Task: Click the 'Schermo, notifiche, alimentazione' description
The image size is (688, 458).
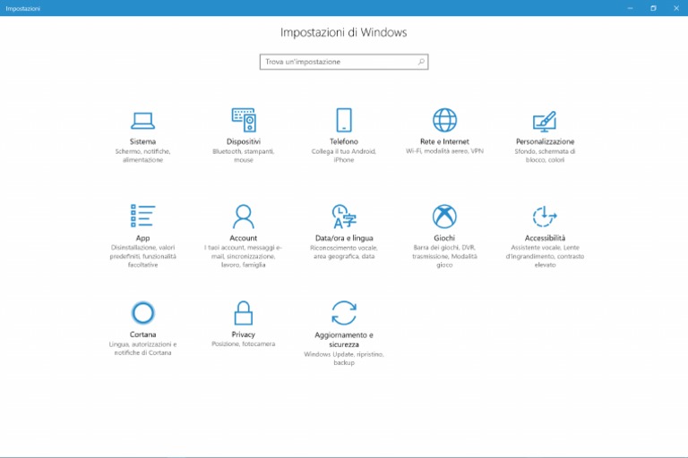Action: click(x=142, y=156)
